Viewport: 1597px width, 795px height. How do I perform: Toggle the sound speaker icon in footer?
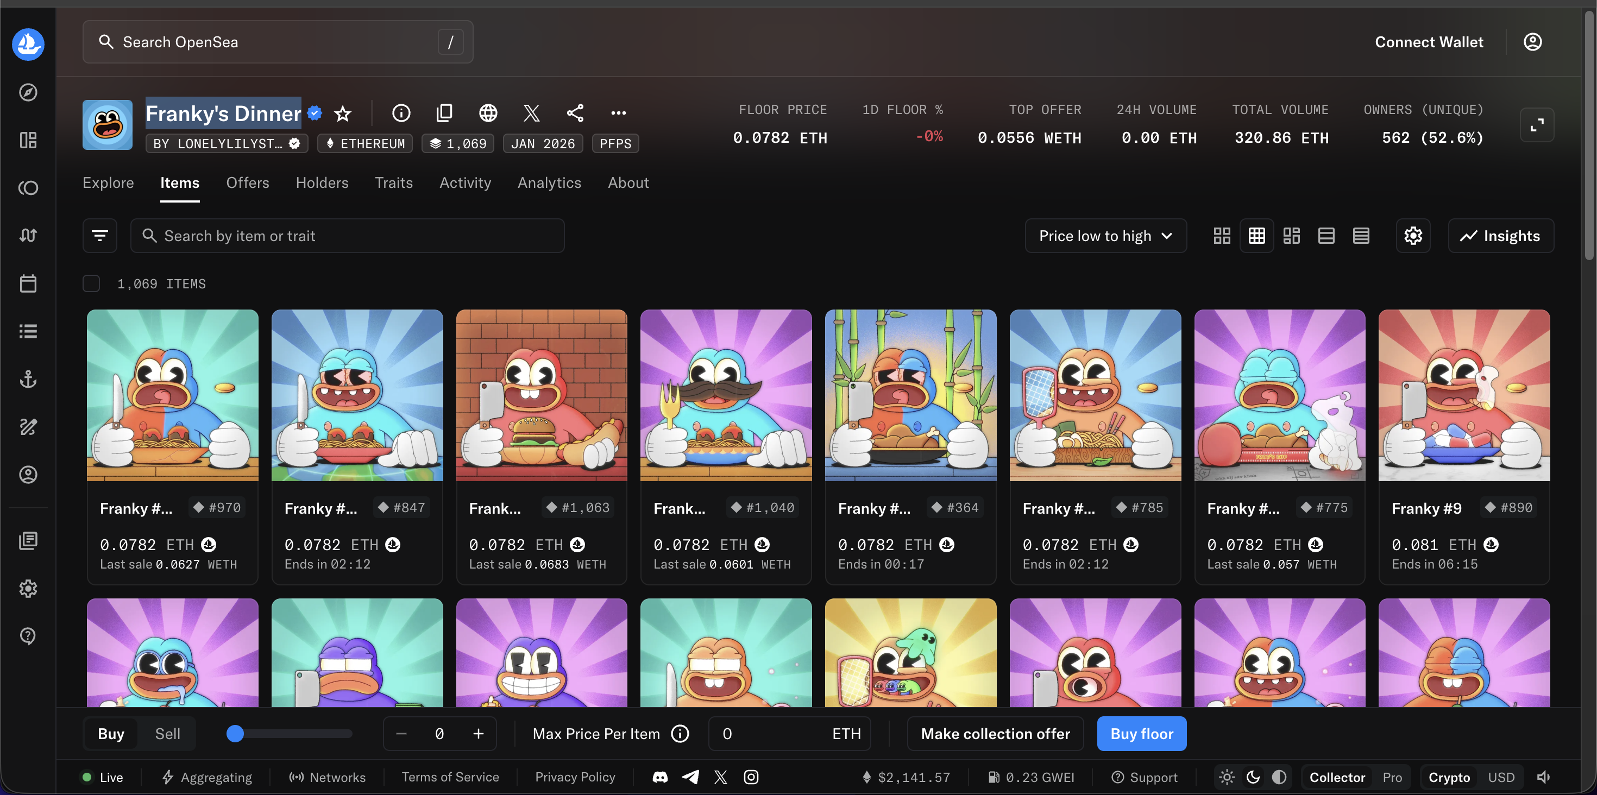(1543, 777)
